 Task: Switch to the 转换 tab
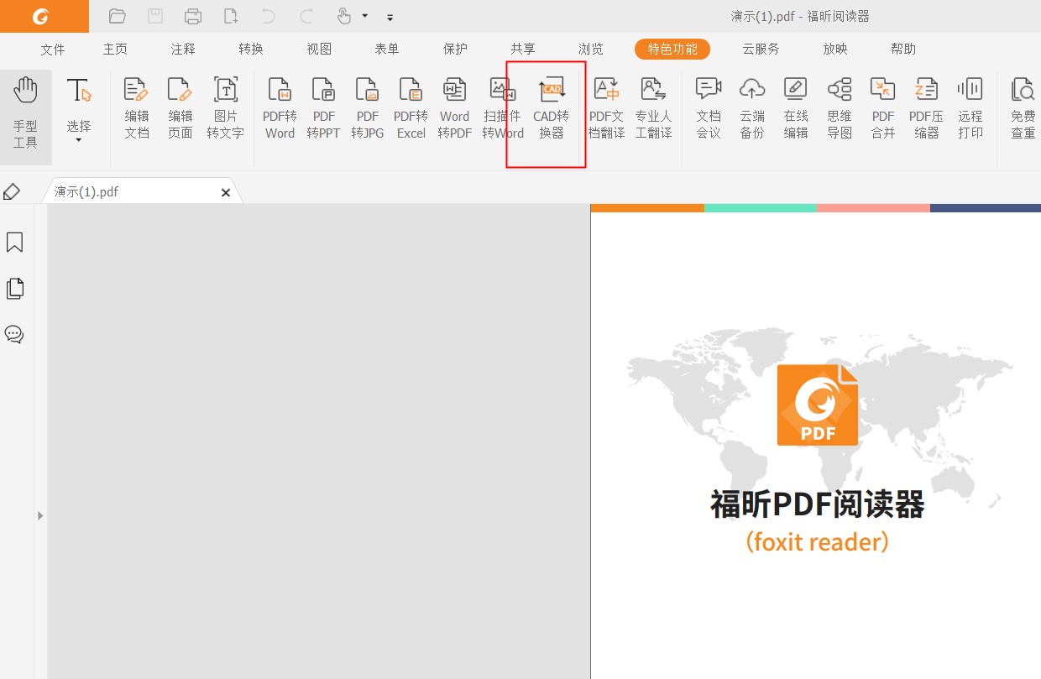pyautogui.click(x=251, y=50)
